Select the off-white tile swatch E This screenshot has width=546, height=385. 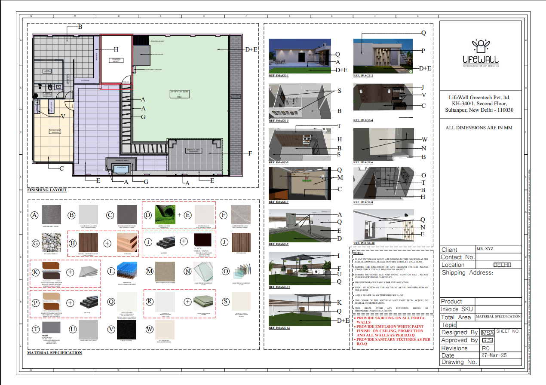click(x=204, y=214)
